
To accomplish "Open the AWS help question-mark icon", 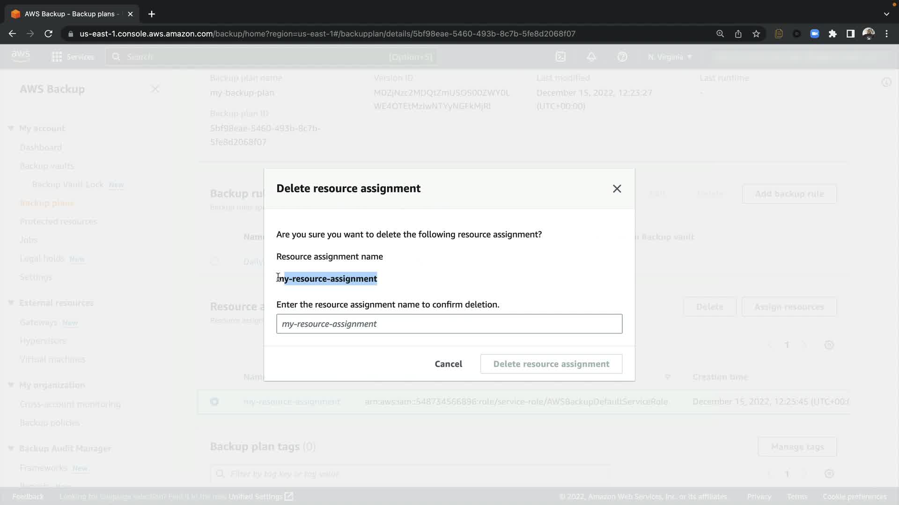I will click(x=622, y=57).
